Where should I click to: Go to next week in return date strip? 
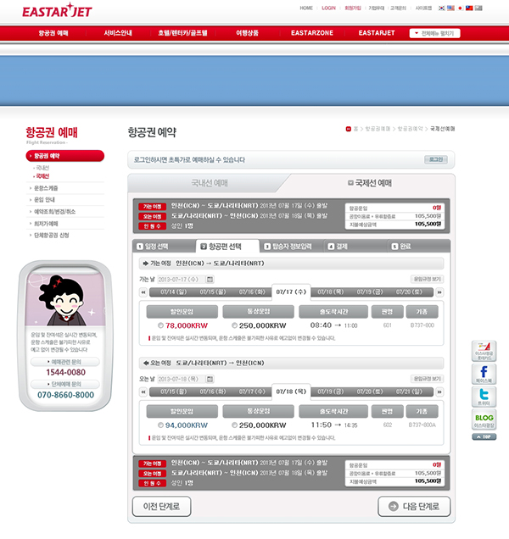click(439, 392)
